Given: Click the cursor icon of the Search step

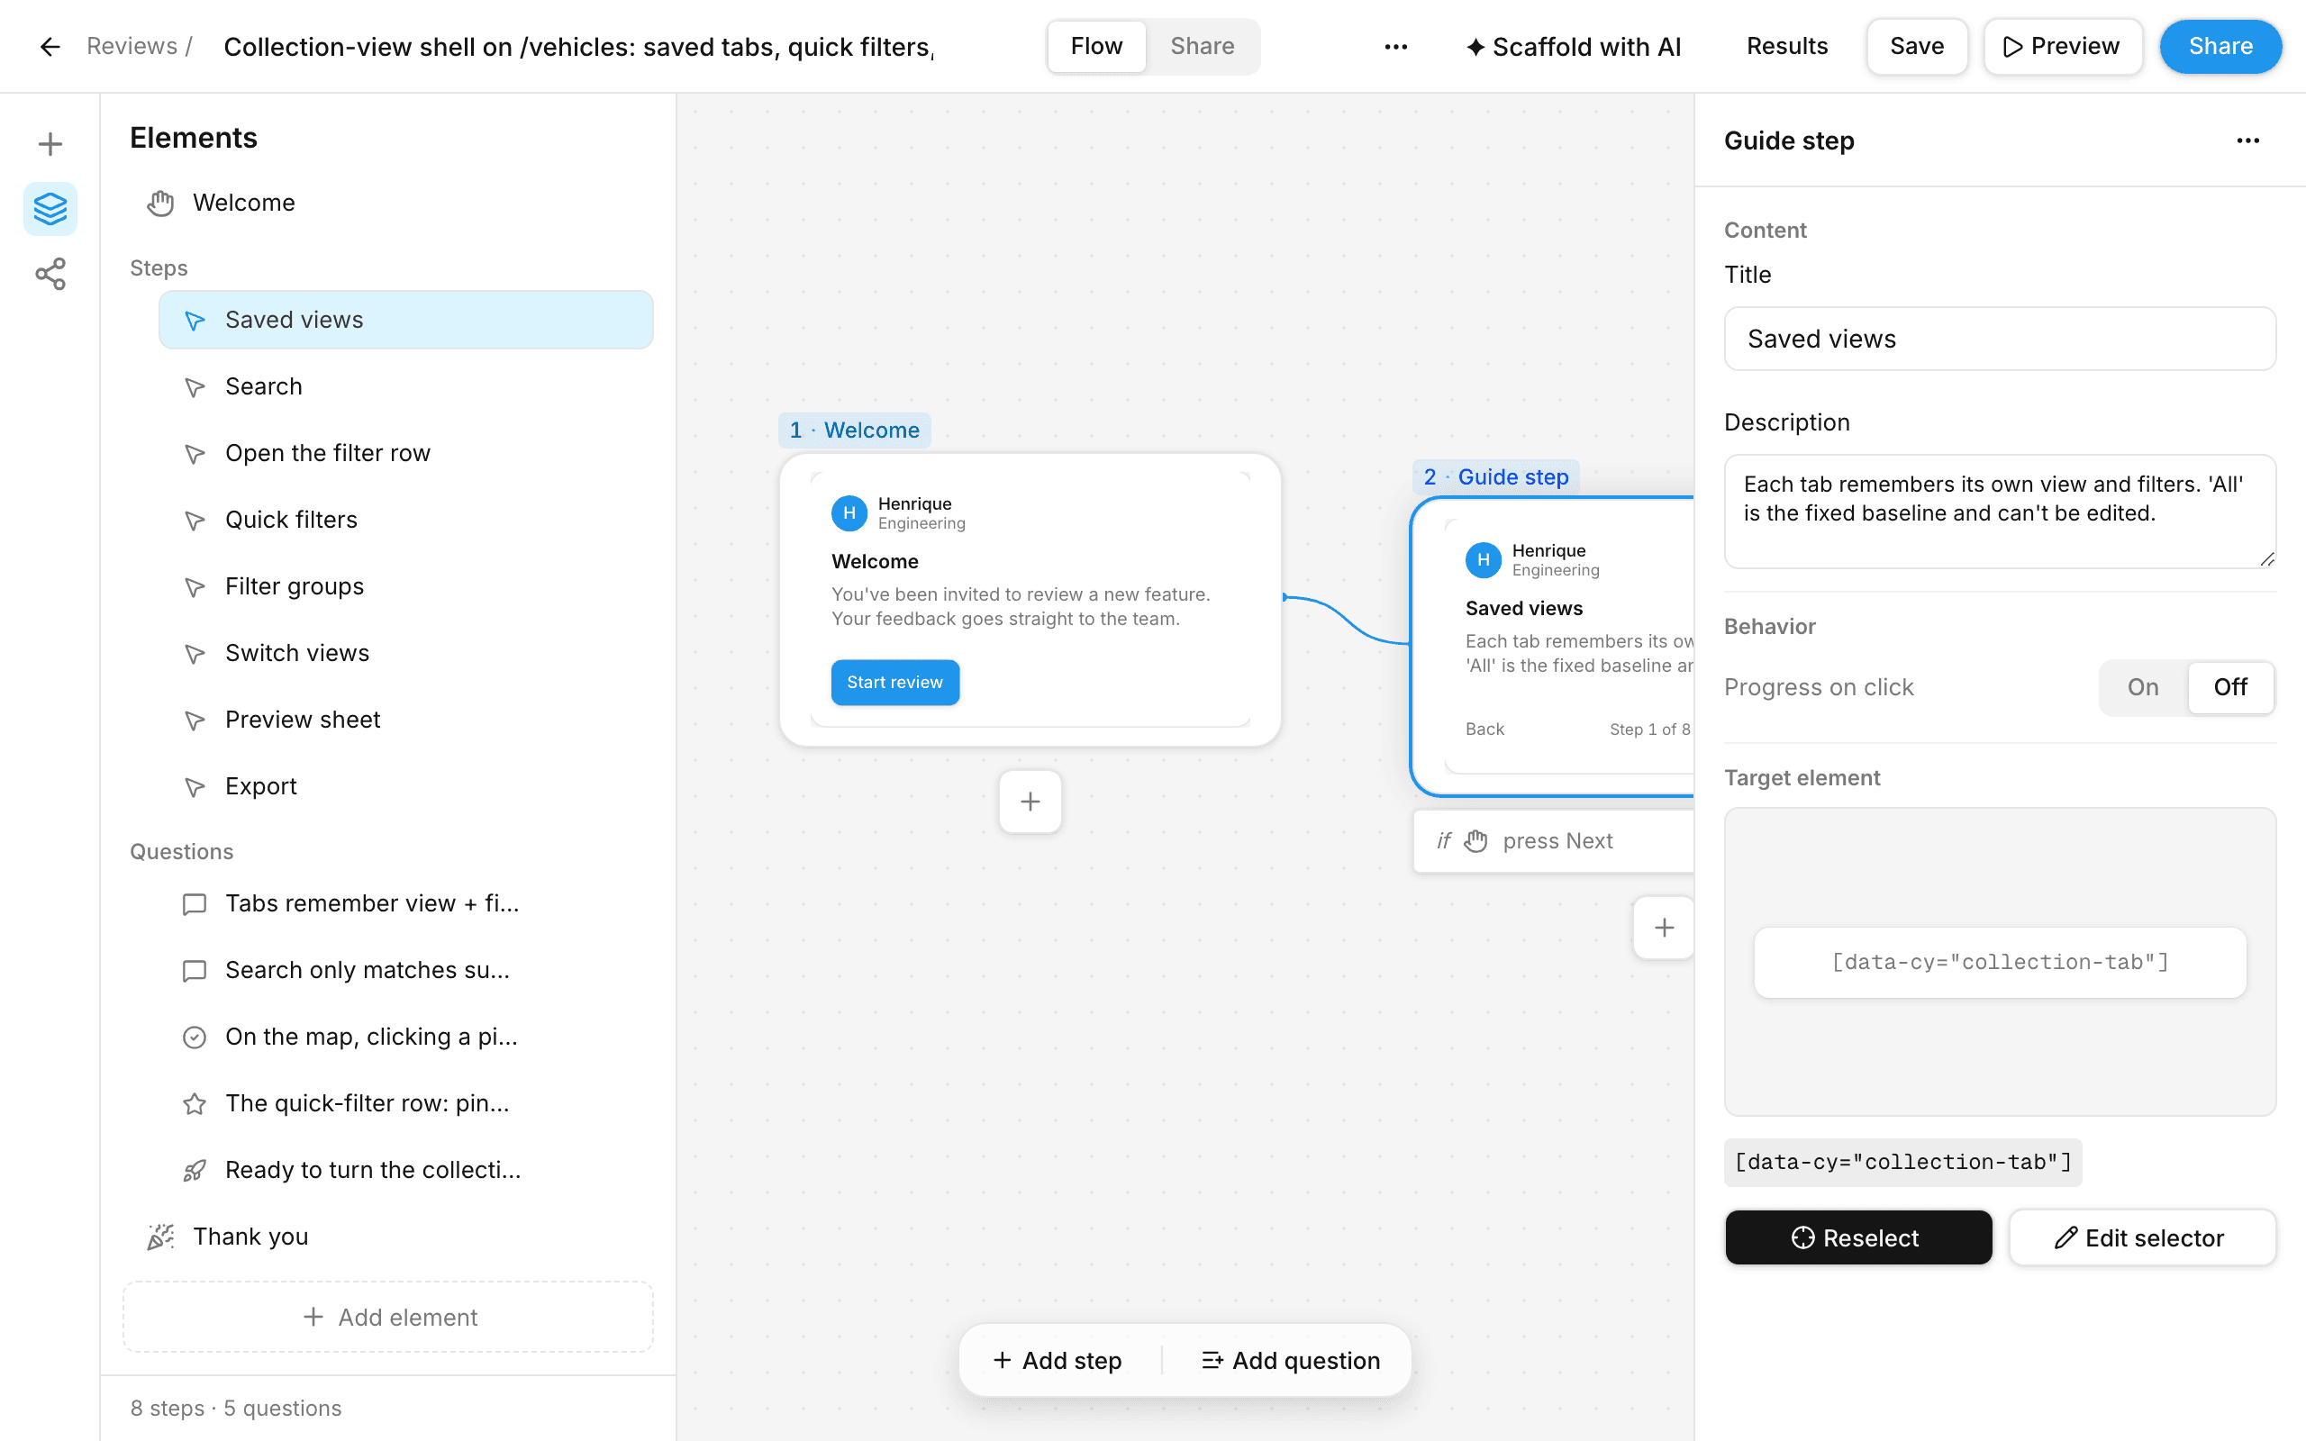Looking at the screenshot, I should 195,387.
